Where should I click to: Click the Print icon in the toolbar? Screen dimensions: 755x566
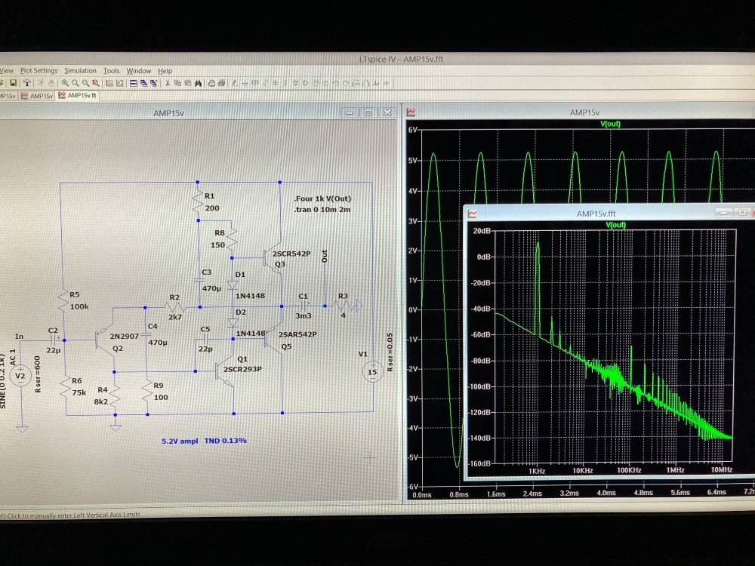click(221, 83)
